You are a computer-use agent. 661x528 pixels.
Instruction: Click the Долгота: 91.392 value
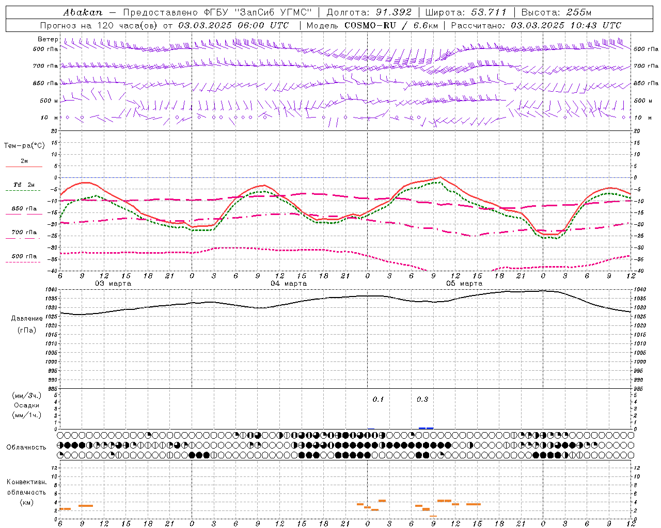tap(369, 12)
